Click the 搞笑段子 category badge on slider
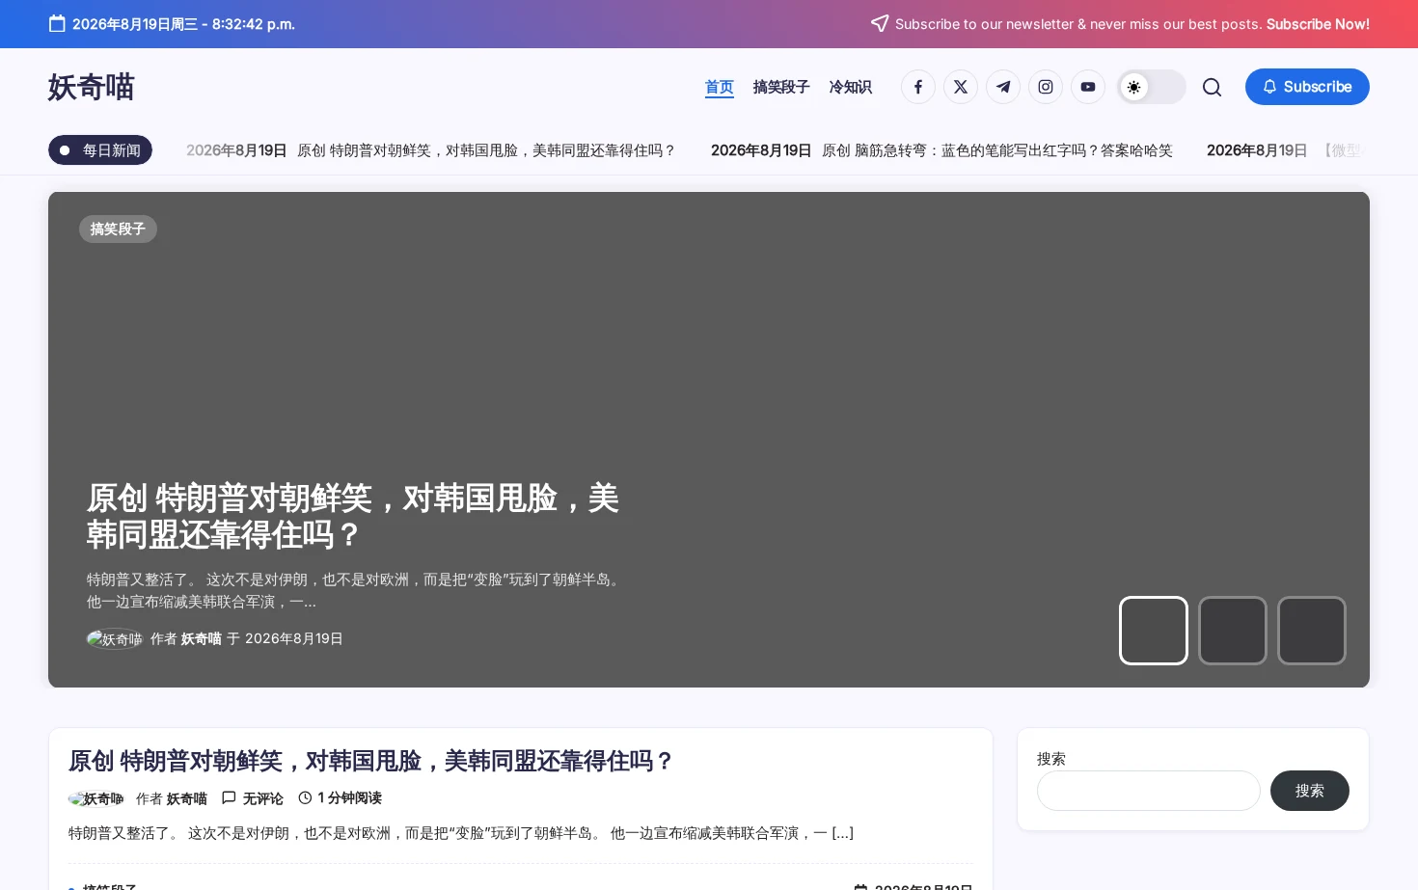 tap(118, 229)
